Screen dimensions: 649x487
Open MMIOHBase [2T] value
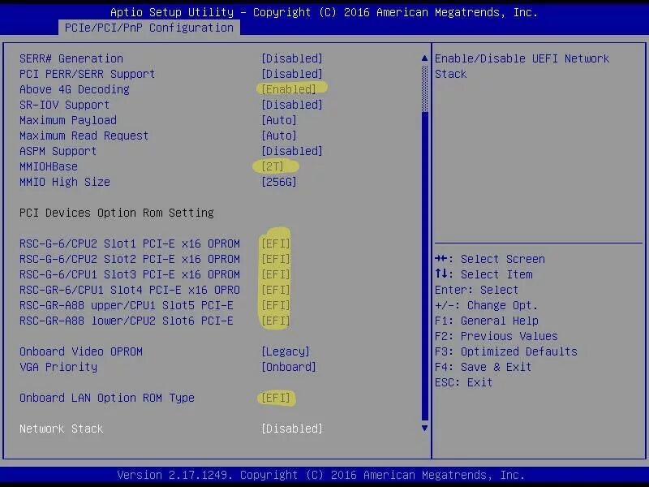pos(273,166)
